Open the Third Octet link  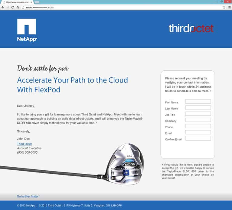(x=25, y=144)
